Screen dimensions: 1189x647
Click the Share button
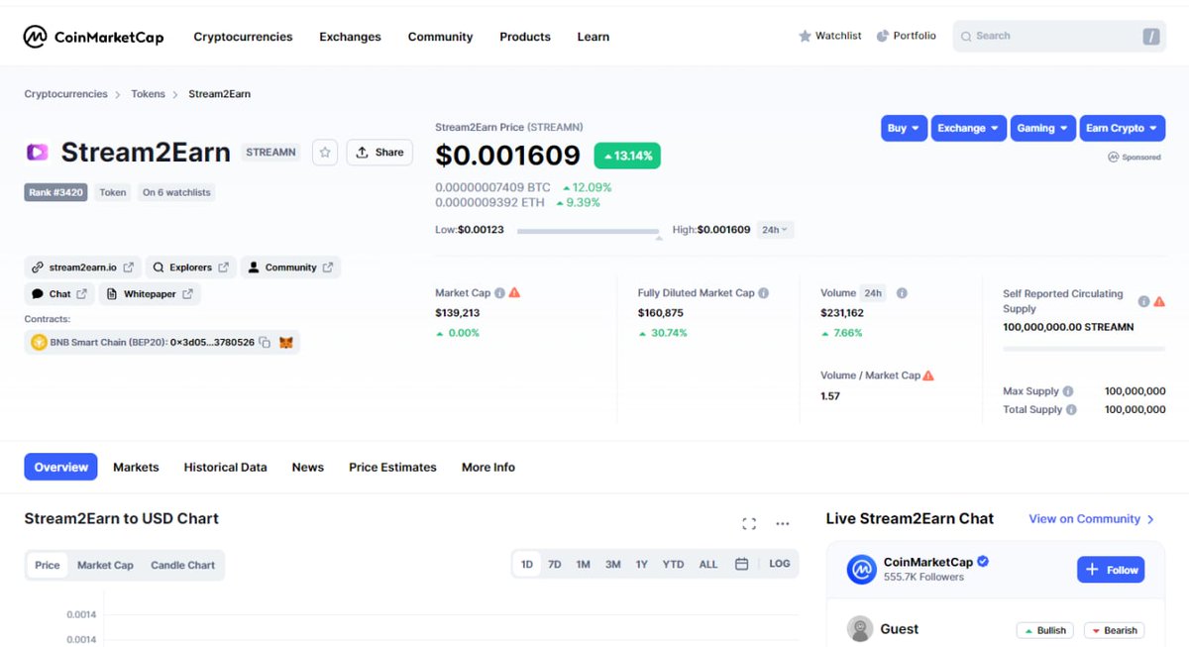379,153
